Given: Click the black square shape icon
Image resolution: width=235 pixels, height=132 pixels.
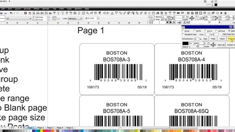Looking at the screenshot, I should pyautogui.click(x=167, y=22).
